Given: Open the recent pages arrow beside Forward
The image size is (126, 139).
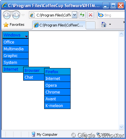Looking at the screenshot, I should tap(23, 15).
